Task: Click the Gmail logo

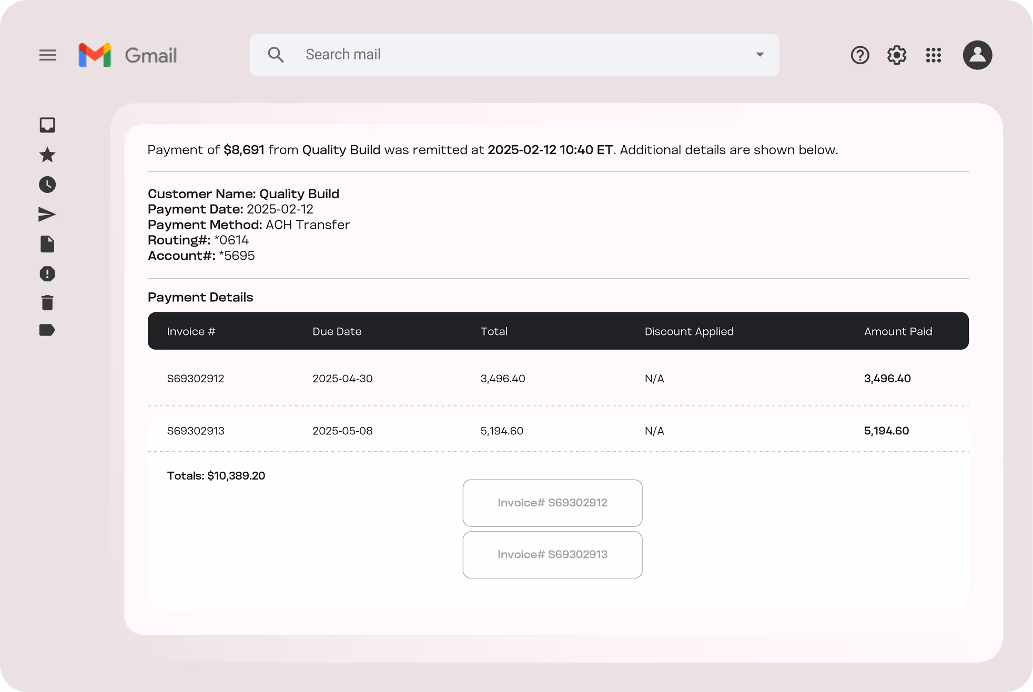Action: point(128,55)
